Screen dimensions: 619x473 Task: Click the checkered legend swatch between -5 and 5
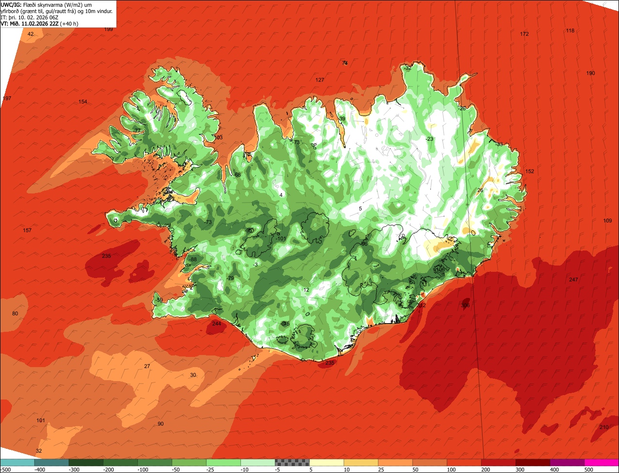coord(292,462)
